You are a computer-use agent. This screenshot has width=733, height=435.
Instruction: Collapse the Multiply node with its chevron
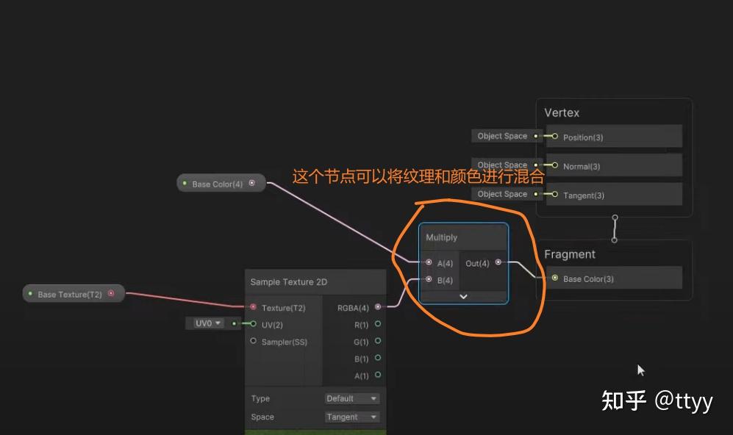point(463,296)
